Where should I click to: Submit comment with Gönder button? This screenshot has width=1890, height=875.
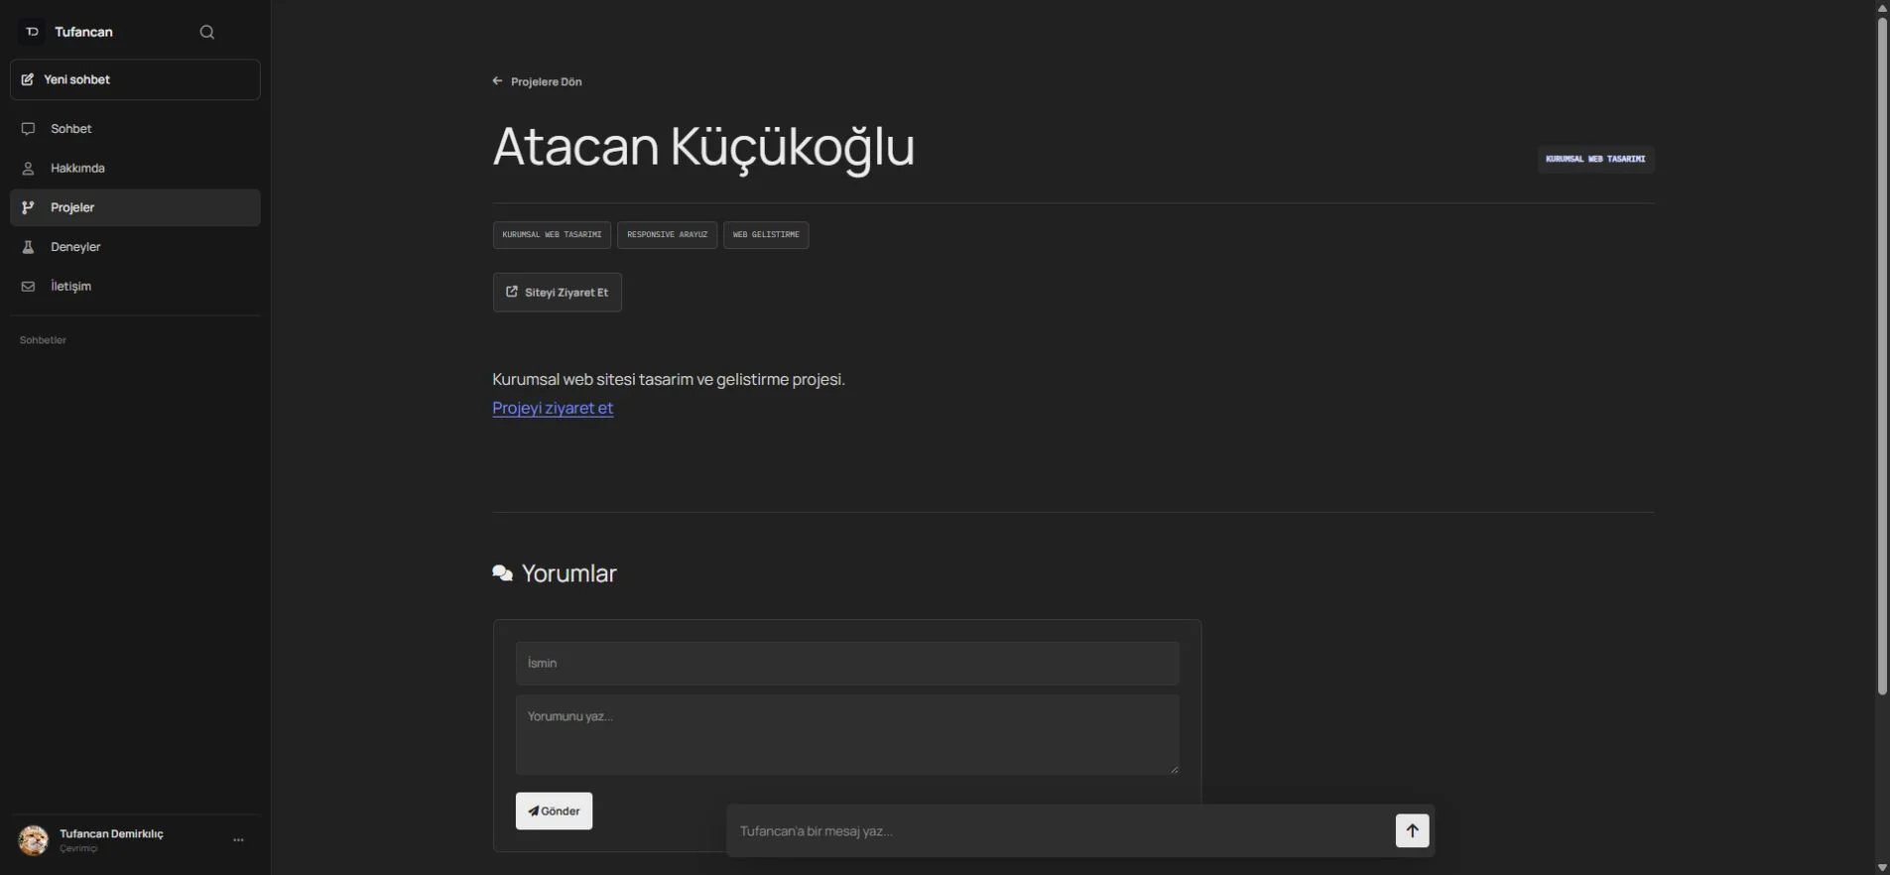[x=554, y=812]
